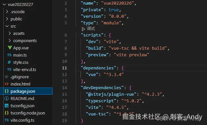This screenshot has height=125, width=207.
Task: Collapse the src folder chevron
Action: coord(7,26)
